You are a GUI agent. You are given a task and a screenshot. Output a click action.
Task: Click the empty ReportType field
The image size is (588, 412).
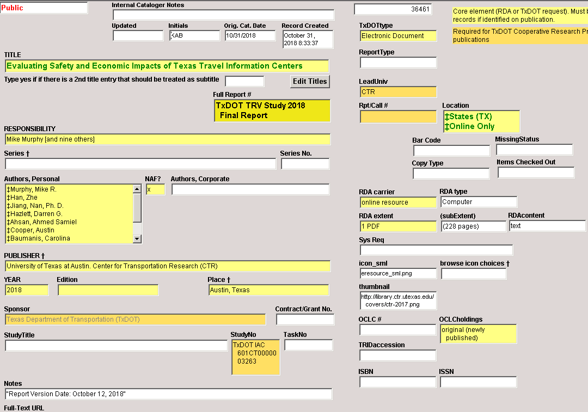coord(398,63)
